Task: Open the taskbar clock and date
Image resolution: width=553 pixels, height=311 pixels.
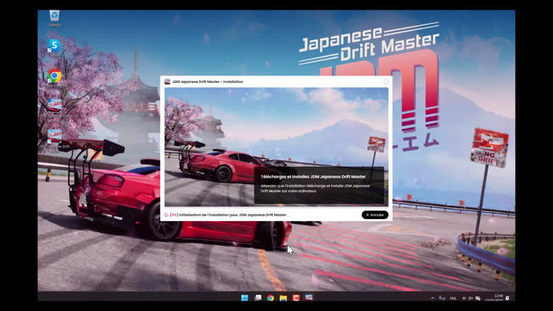Action: point(495,298)
